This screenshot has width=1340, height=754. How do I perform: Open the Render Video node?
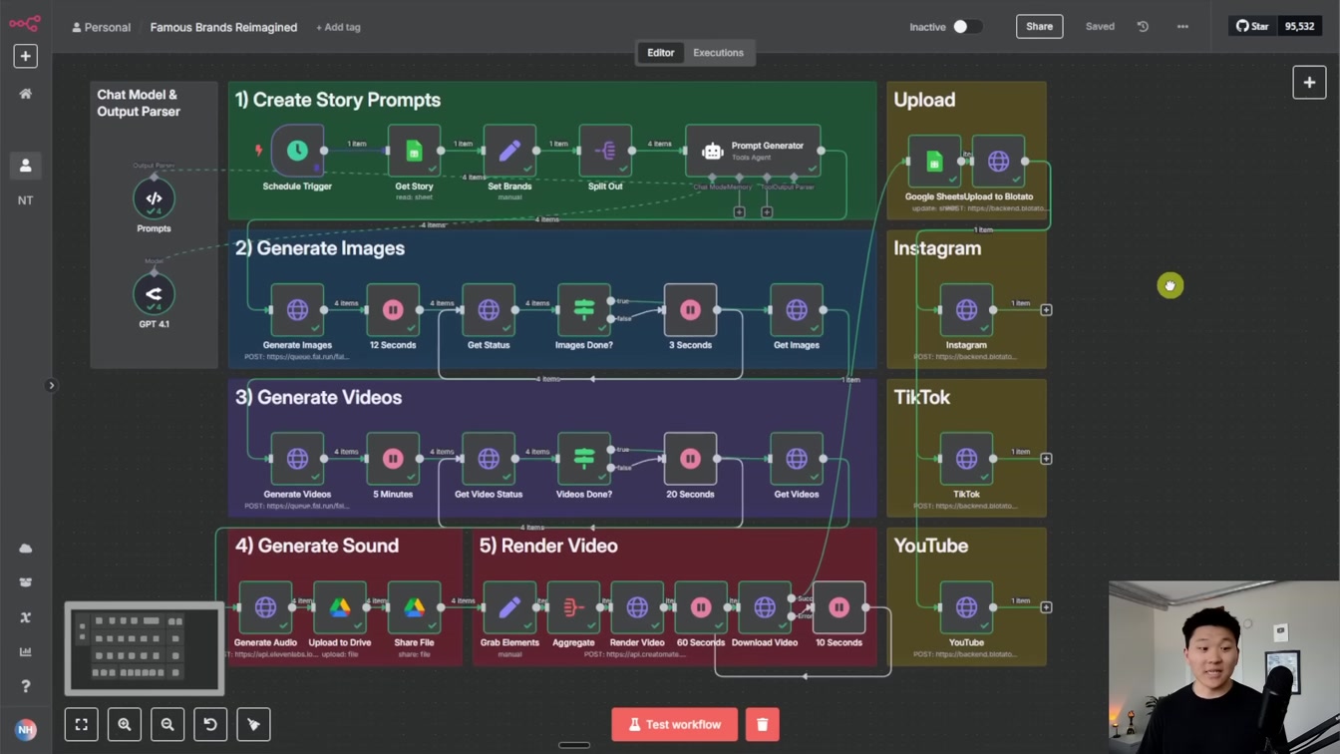click(x=637, y=607)
